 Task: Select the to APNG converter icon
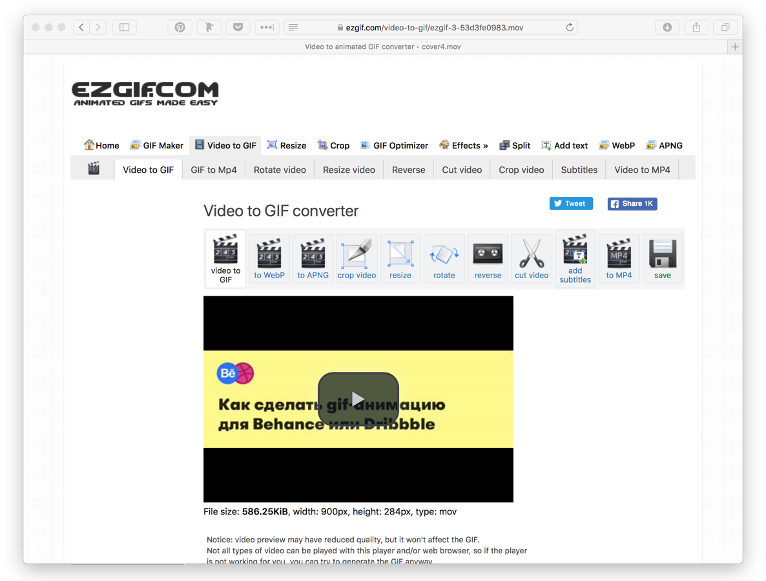click(x=313, y=259)
